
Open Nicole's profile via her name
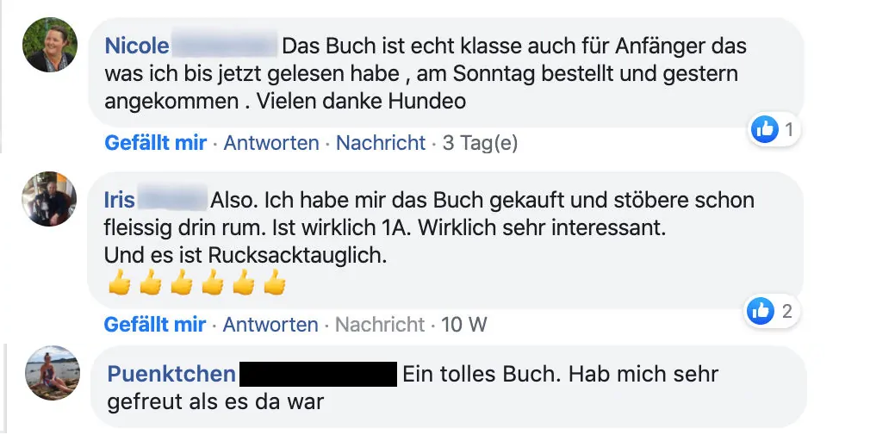click(x=137, y=46)
